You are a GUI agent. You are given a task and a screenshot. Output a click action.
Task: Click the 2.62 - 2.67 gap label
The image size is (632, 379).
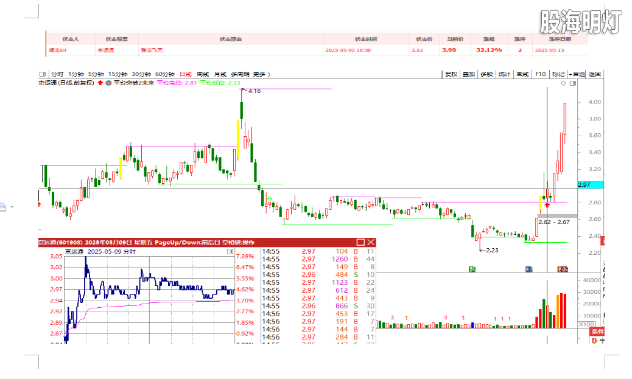(554, 222)
